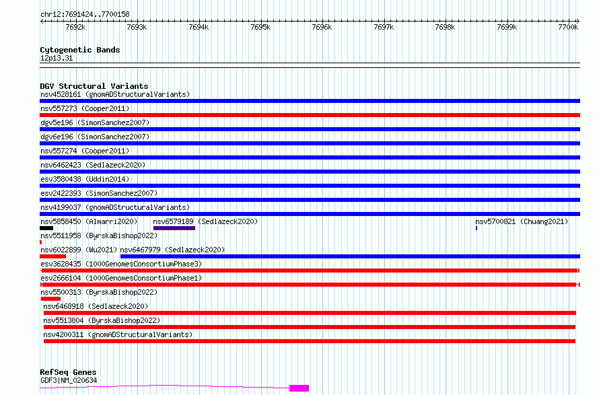Open the GDF3|NM_020634 gene label
This screenshot has height=395, width=599.
(x=69, y=380)
